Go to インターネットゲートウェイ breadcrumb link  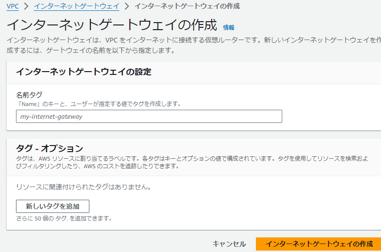[x=77, y=6]
